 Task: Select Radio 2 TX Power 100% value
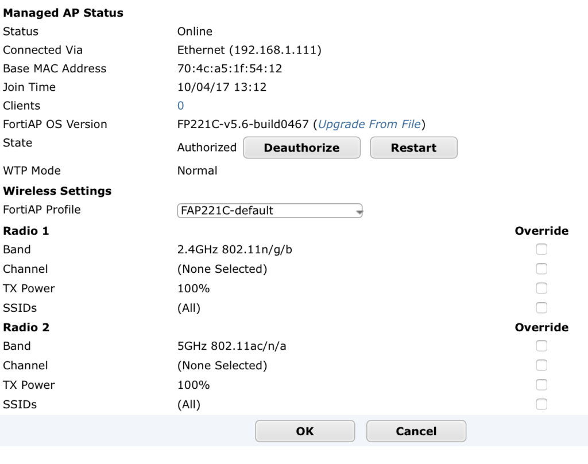point(193,385)
